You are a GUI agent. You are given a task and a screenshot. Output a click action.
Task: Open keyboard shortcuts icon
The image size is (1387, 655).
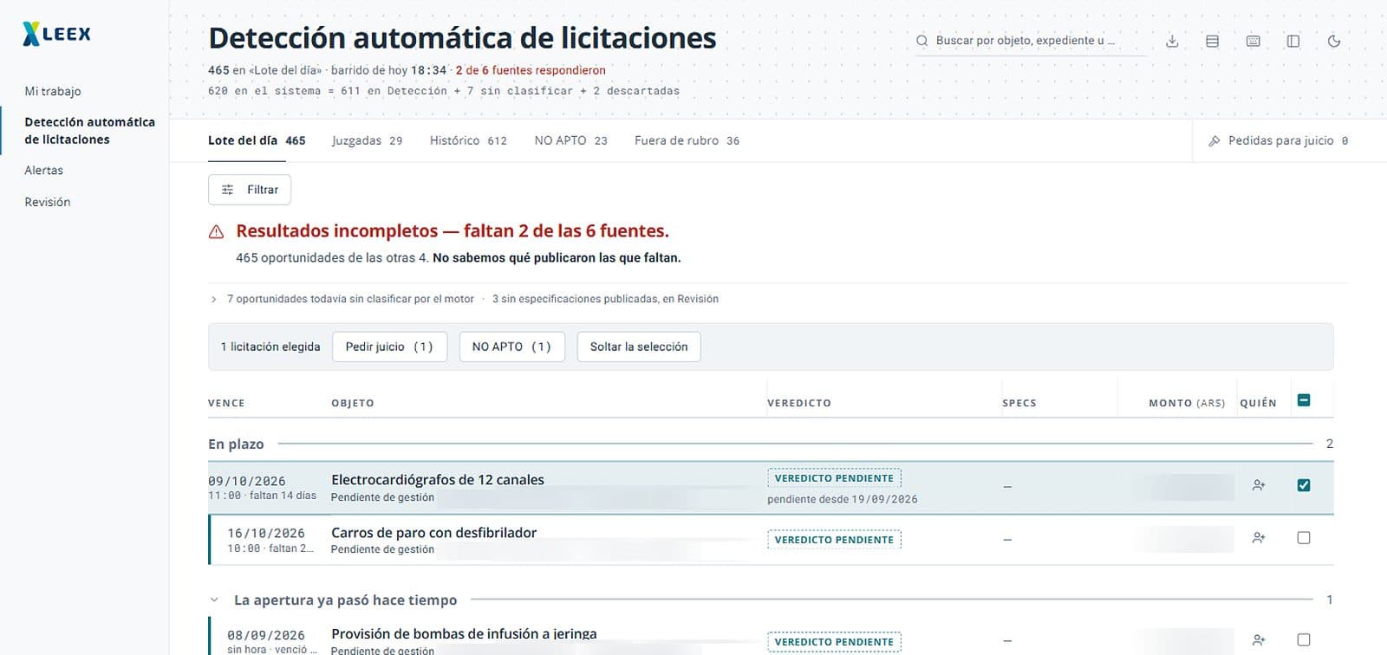coord(1253,41)
